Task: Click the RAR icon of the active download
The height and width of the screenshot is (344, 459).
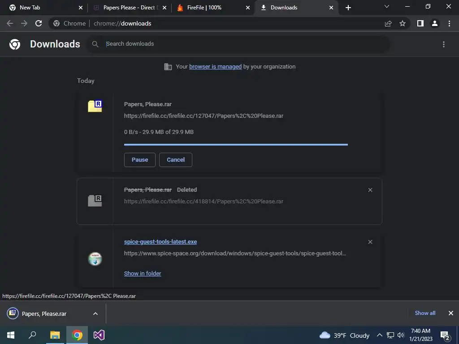Action: (95, 106)
